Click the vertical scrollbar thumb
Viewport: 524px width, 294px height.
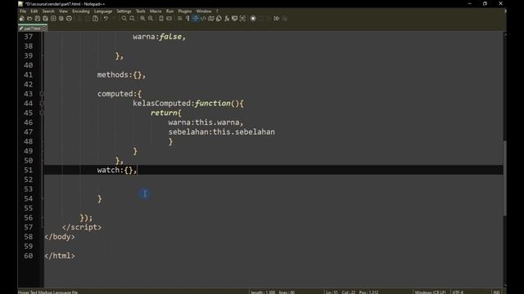click(504, 178)
